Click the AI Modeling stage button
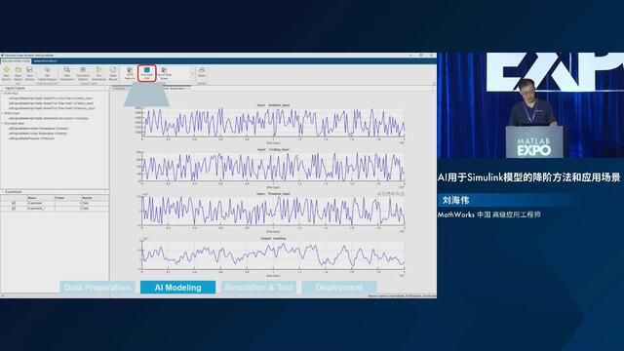Viewport: 624px width, 351px height. (177, 288)
